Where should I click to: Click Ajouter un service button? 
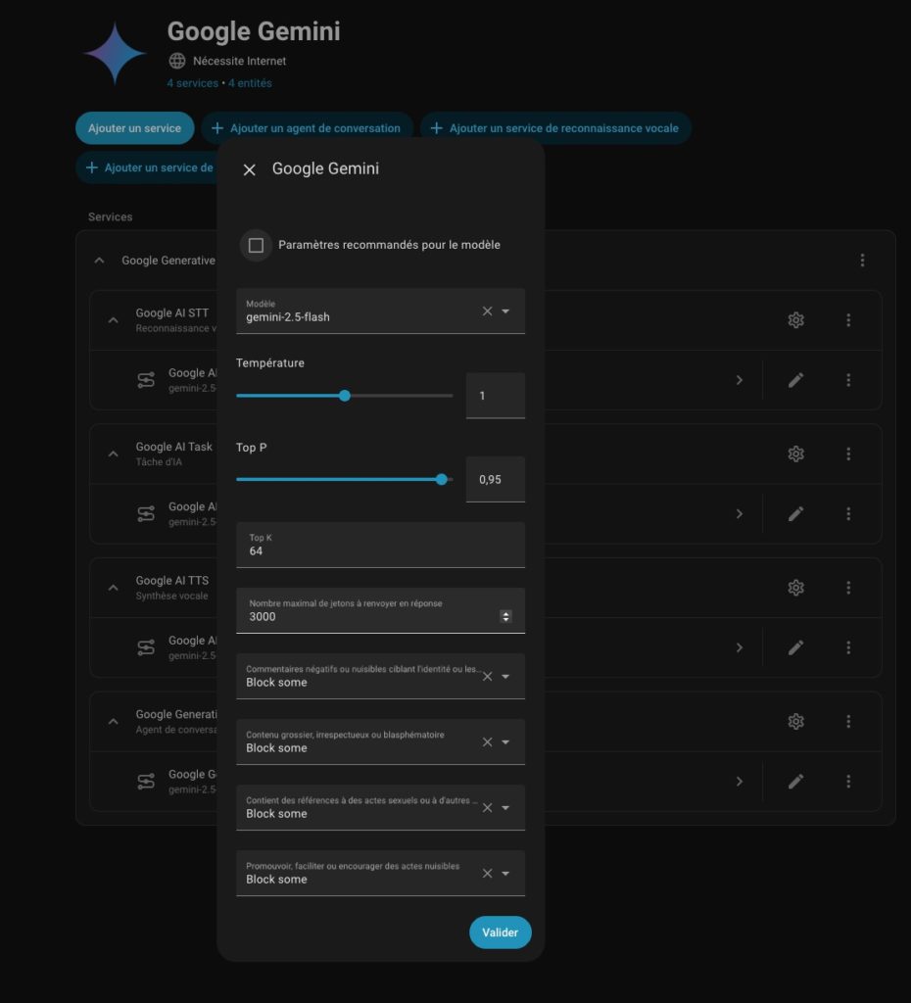tap(134, 128)
